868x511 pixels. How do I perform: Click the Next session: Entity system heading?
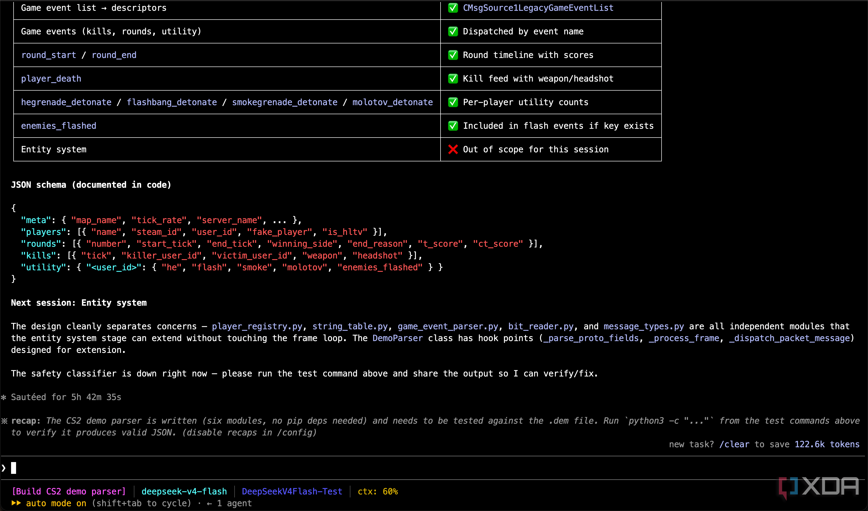click(x=79, y=303)
